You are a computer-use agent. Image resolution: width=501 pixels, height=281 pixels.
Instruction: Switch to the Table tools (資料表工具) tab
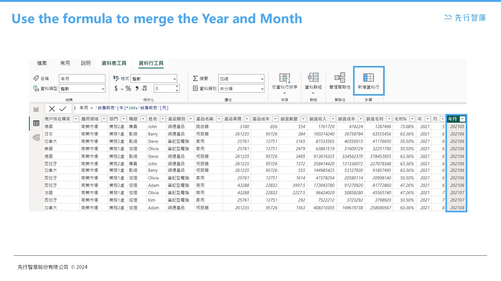[114, 63]
